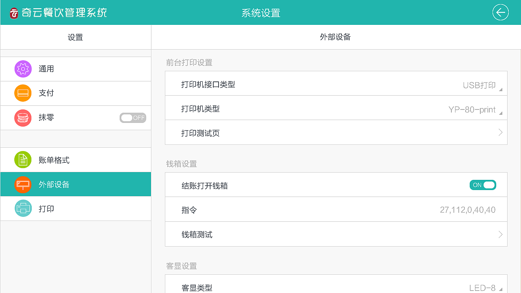Screen dimensions: 521x293
Task: Open the green 账单格式 document icon
Action: [23, 160]
